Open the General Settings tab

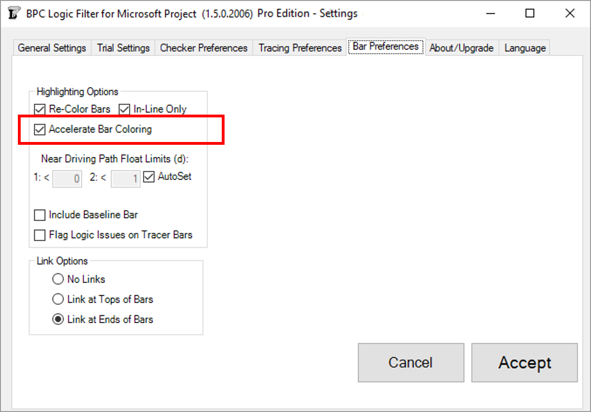click(52, 48)
